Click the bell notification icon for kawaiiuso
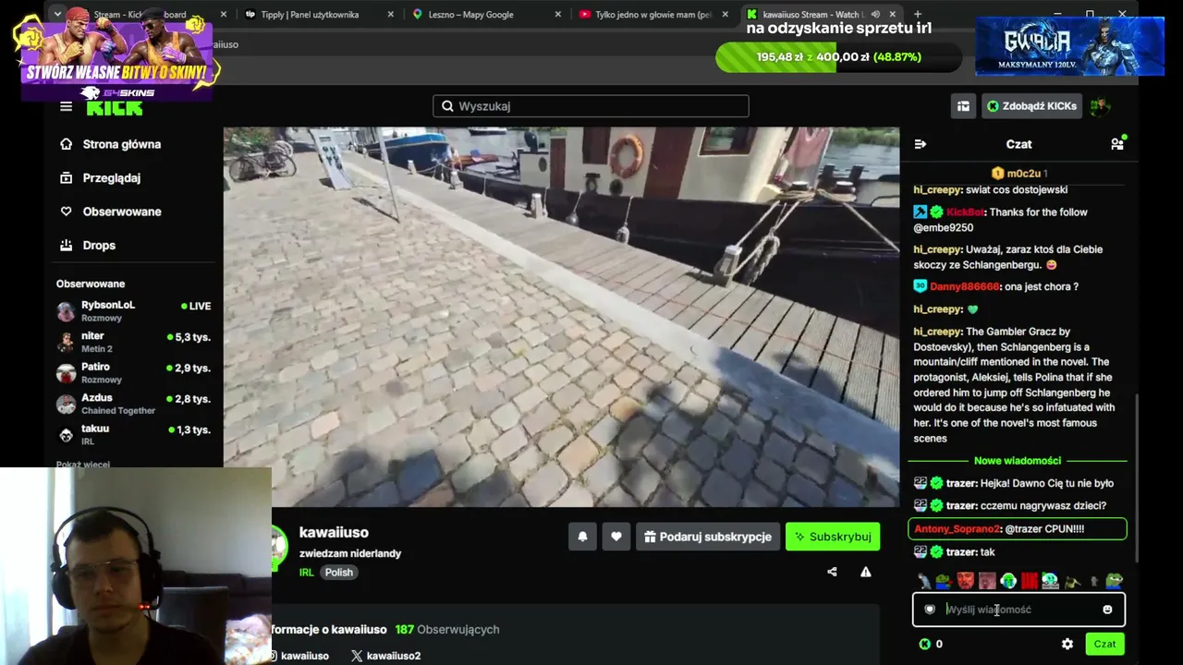This screenshot has width=1183, height=665. coord(582,537)
